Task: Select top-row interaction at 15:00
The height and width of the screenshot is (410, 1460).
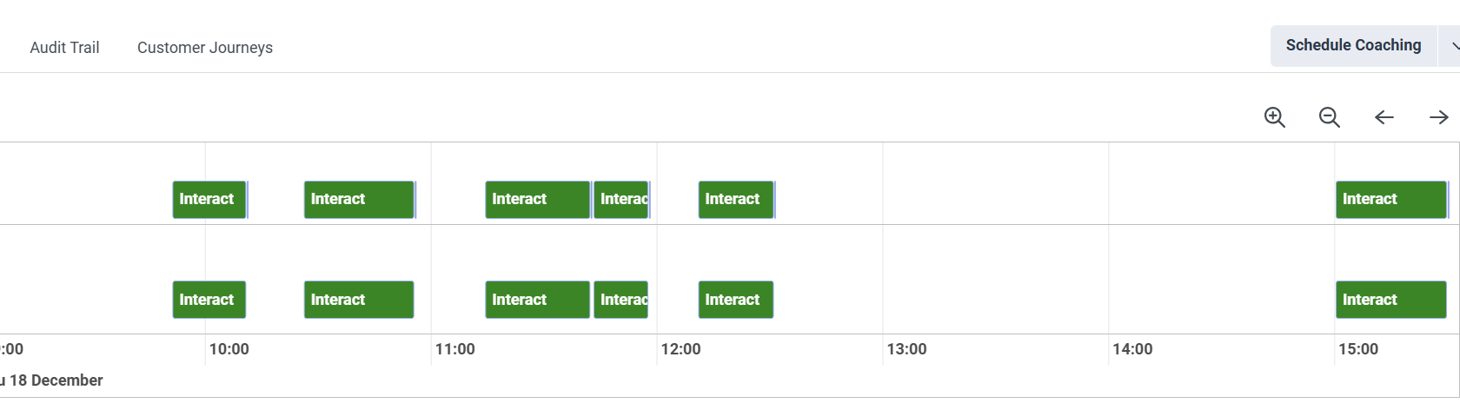Action: [x=1390, y=200]
